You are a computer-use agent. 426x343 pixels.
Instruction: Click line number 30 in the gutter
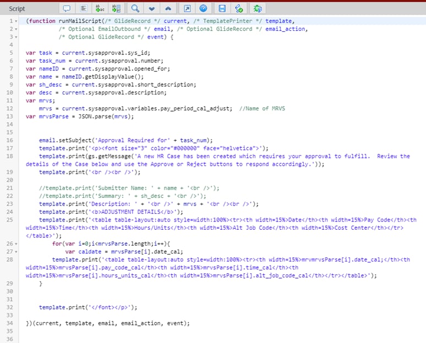10,291
